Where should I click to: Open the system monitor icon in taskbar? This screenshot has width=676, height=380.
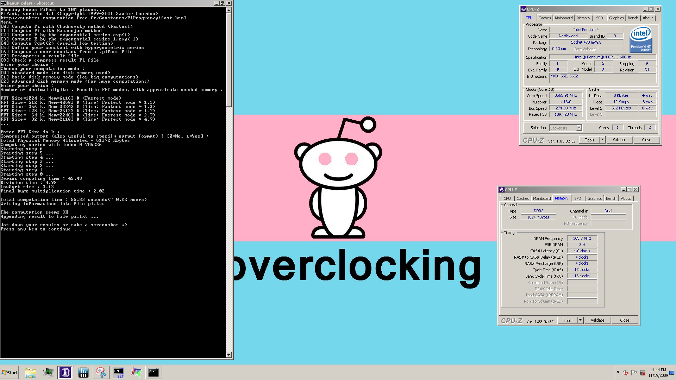pyautogui.click(x=48, y=373)
